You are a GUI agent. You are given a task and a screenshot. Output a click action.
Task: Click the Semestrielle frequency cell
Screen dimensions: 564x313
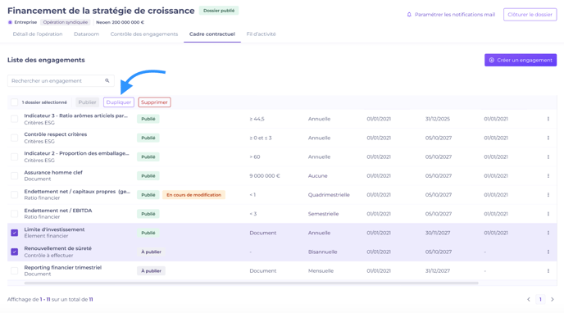coord(323,214)
